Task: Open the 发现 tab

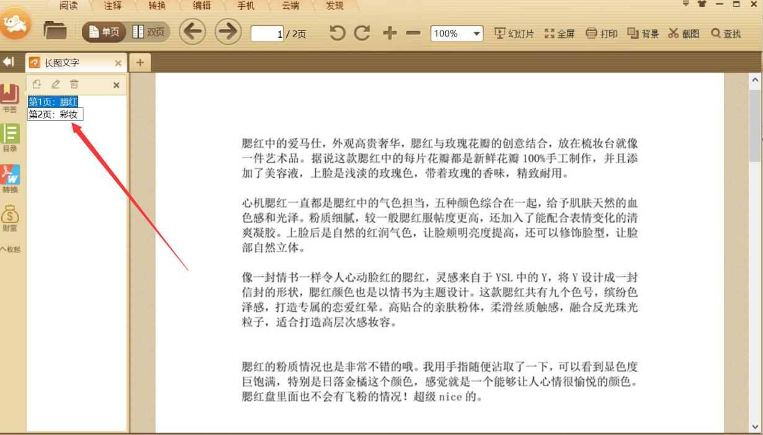Action: click(334, 6)
